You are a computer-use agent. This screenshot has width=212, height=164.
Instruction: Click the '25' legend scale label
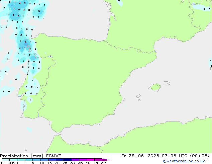point(65,163)
